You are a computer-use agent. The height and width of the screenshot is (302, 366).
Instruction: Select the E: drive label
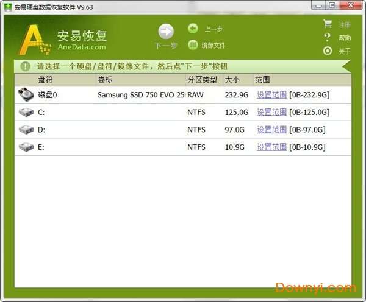pos(41,147)
